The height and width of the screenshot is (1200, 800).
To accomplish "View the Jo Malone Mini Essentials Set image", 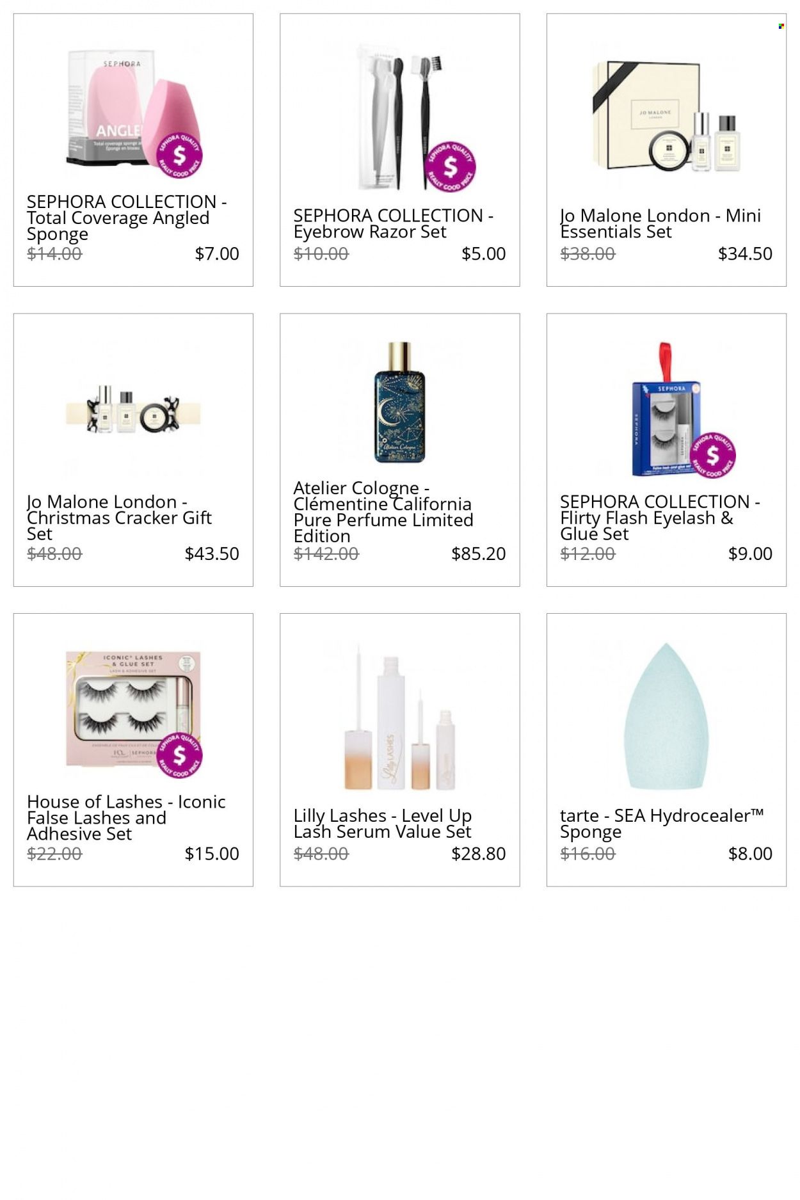I will [x=666, y=115].
